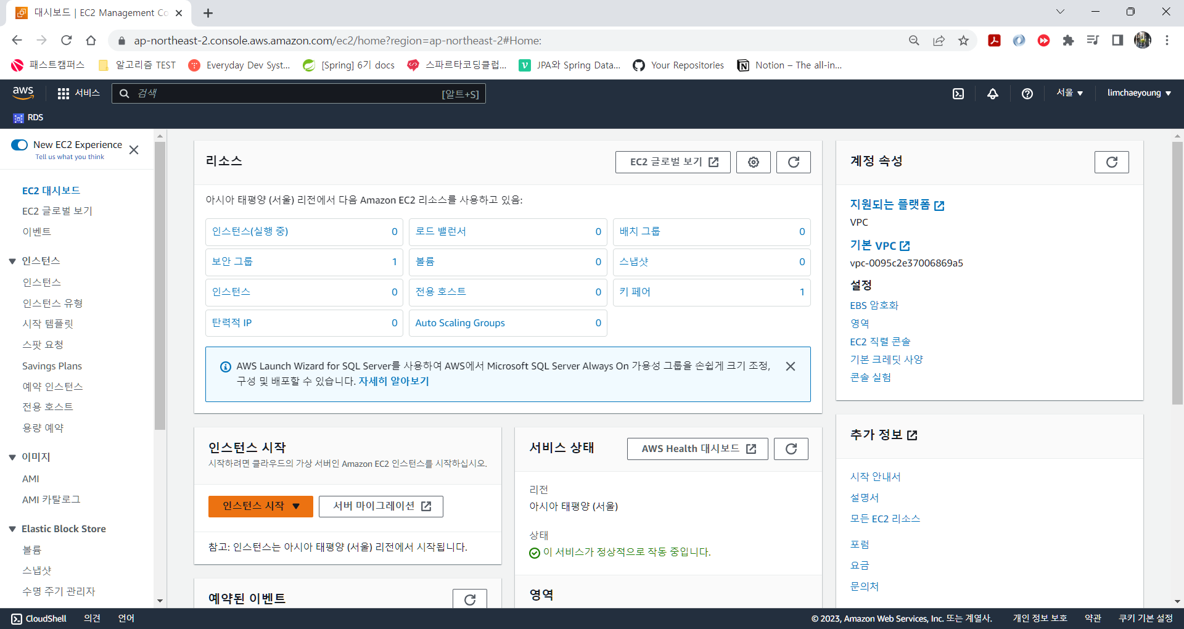The height and width of the screenshot is (629, 1184).
Task: Open the AWS logo home link
Action: 23,92
